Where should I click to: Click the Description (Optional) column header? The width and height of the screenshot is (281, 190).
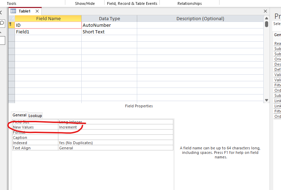coord(200,18)
